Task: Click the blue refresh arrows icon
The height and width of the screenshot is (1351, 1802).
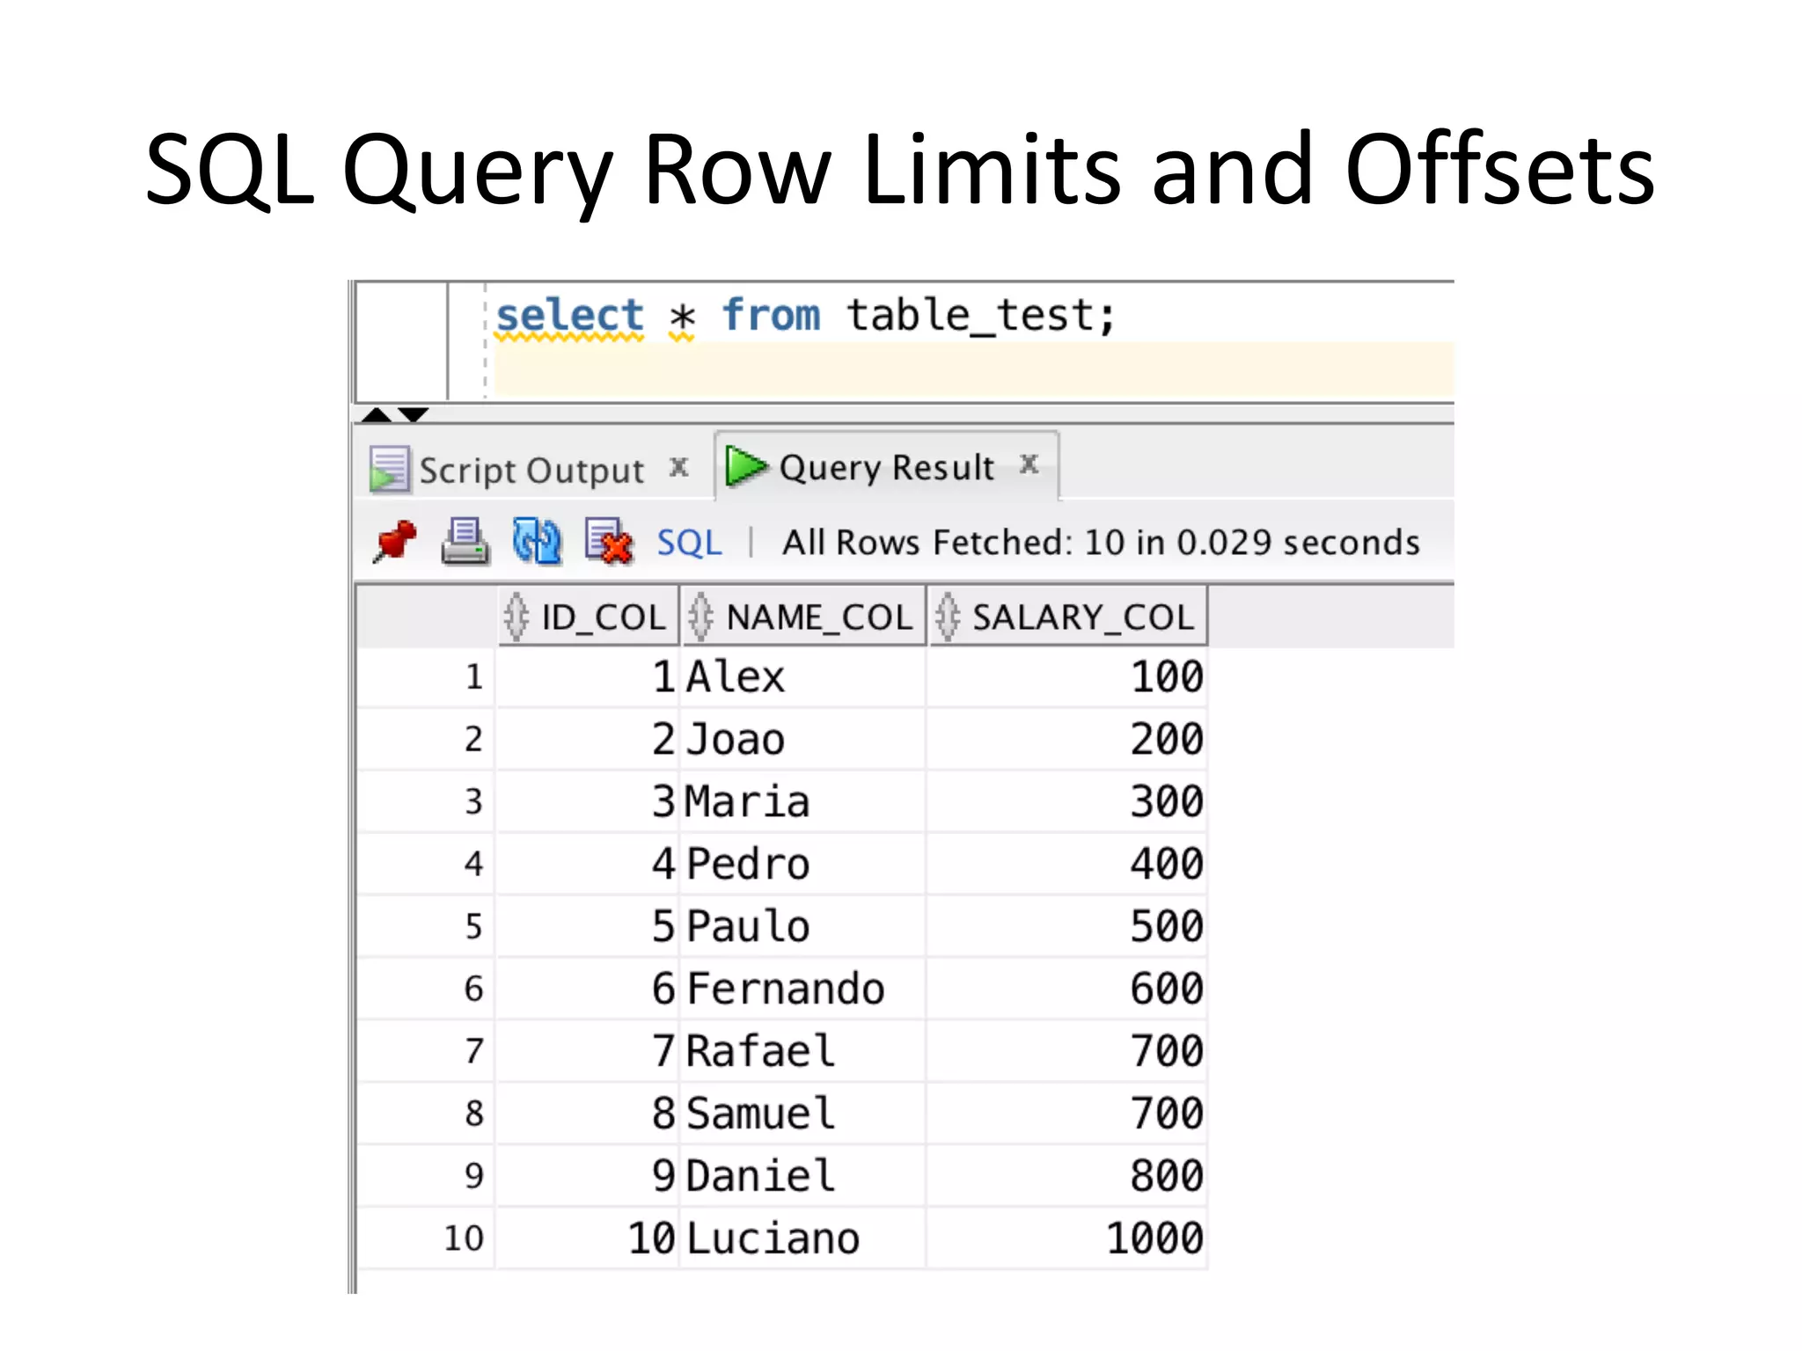Action: [x=536, y=540]
